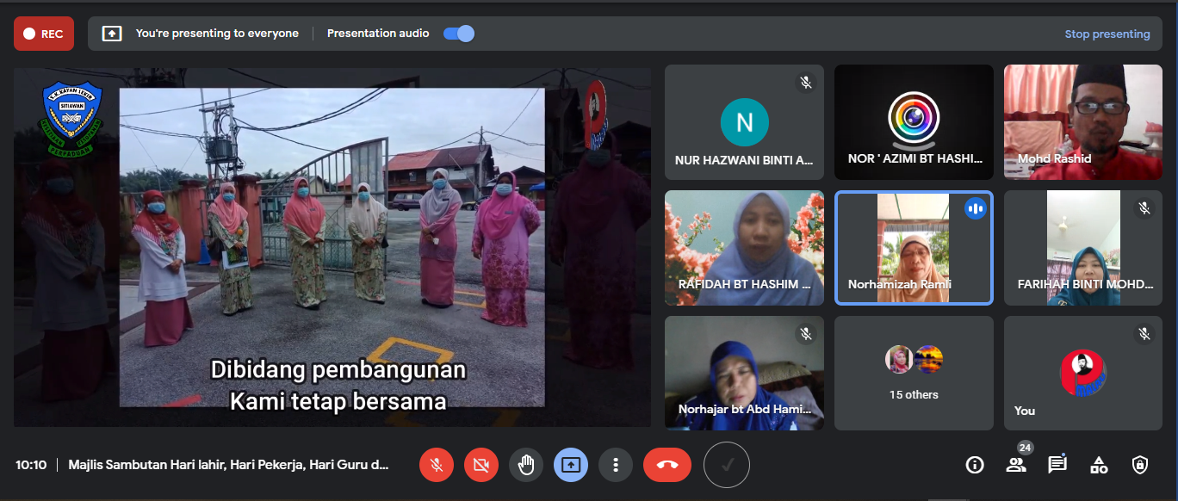Raise your hand
1178x501 pixels.
(x=526, y=465)
